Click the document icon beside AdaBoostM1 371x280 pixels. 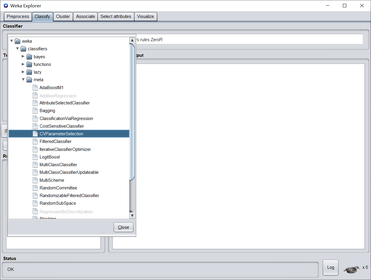click(x=35, y=87)
